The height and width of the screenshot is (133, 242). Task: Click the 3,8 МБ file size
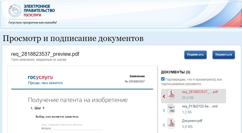[187, 127]
